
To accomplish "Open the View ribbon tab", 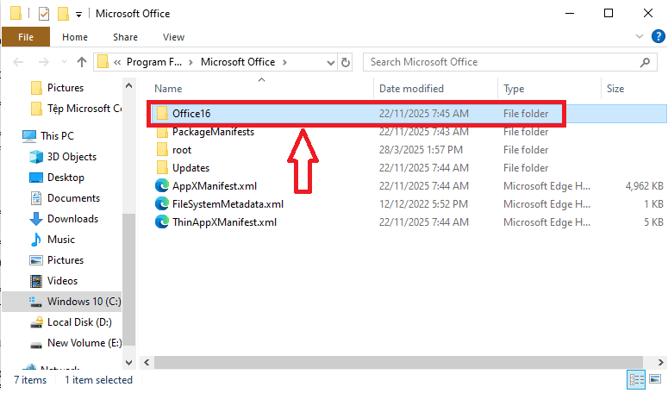I will pos(173,37).
